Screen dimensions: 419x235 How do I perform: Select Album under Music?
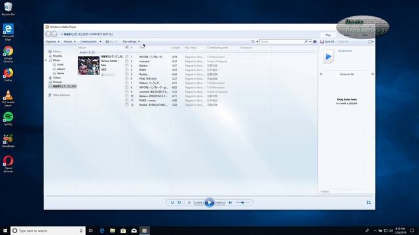(61, 69)
